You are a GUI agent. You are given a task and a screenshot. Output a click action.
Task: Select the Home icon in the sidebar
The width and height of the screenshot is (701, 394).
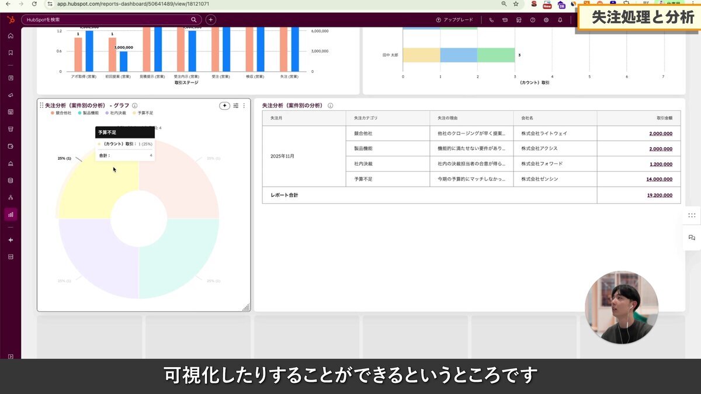tap(9, 35)
